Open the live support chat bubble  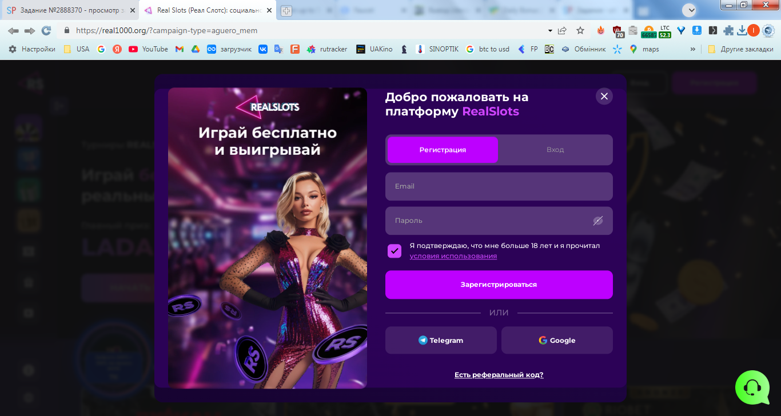coord(752,387)
